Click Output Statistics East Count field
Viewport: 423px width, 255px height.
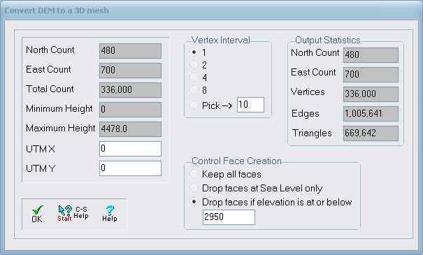tap(371, 74)
